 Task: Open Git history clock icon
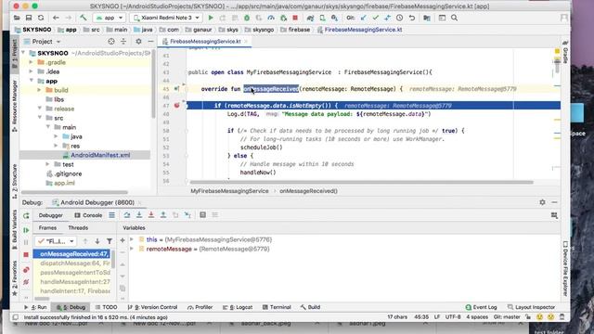click(x=400, y=18)
